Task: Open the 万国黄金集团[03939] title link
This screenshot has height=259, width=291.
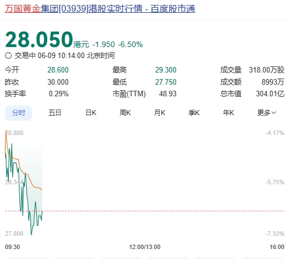Action: click(x=100, y=9)
